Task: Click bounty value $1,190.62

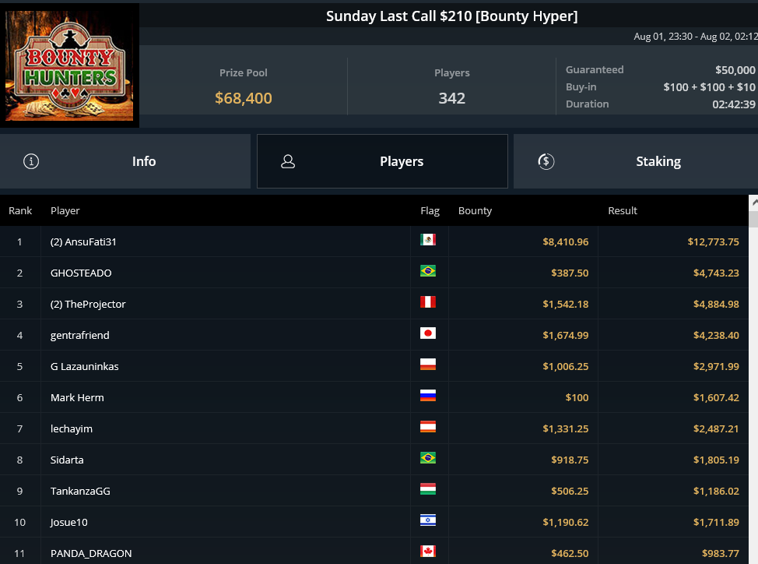Action: [566, 522]
